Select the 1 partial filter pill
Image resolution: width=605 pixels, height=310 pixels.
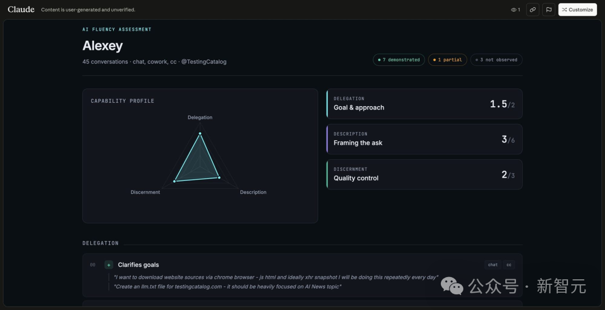coord(448,60)
